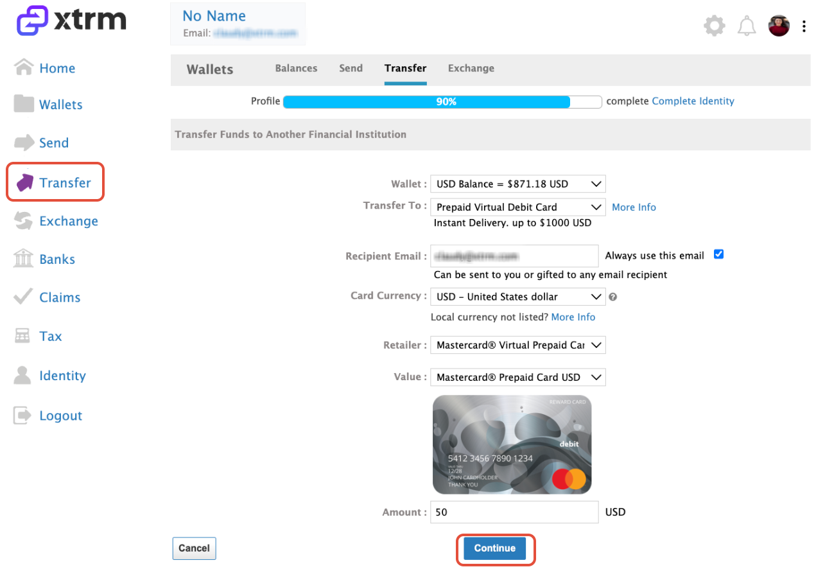Click the Wallets section heading

(210, 69)
